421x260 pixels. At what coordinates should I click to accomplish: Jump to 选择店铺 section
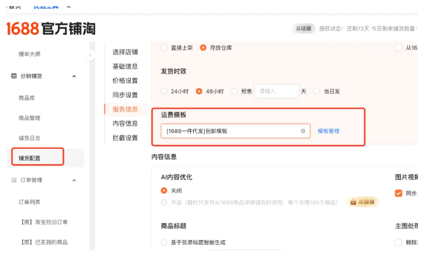point(125,52)
